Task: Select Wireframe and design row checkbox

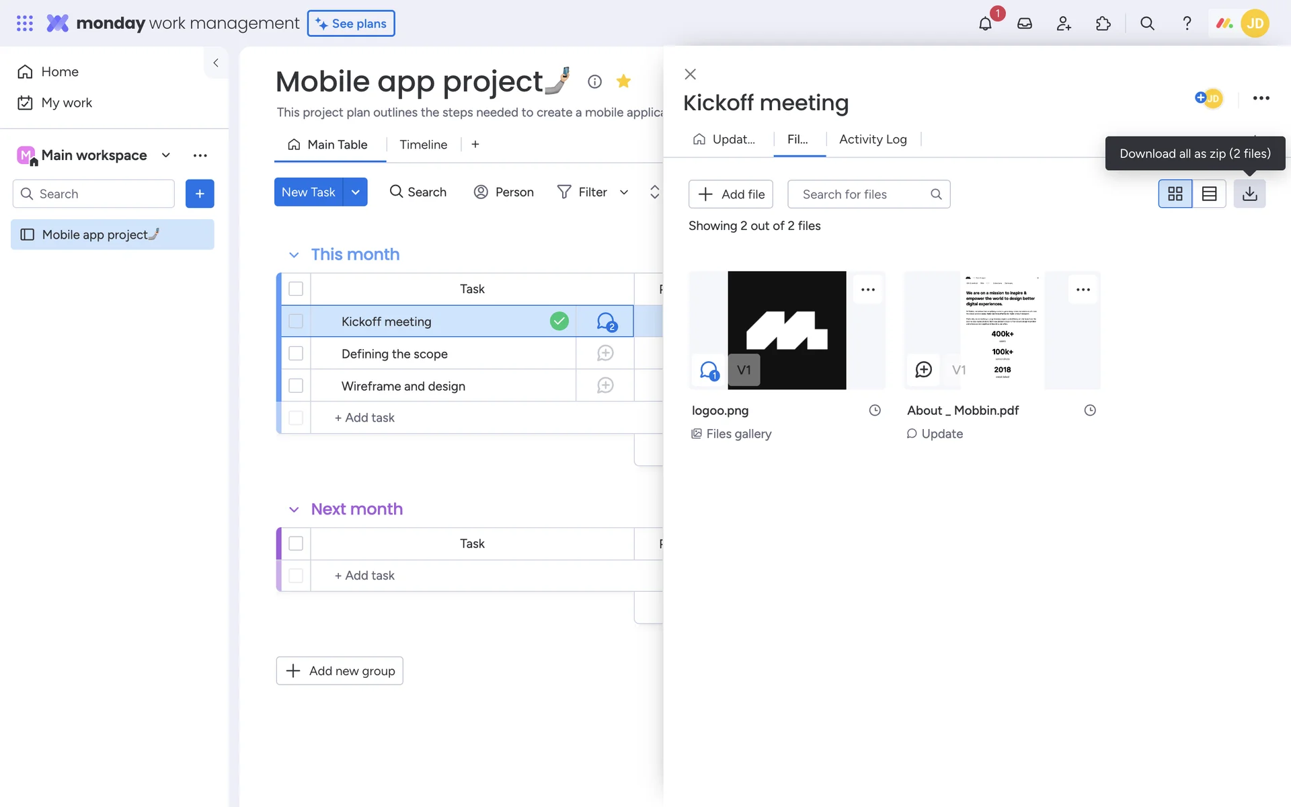Action: 296,386
